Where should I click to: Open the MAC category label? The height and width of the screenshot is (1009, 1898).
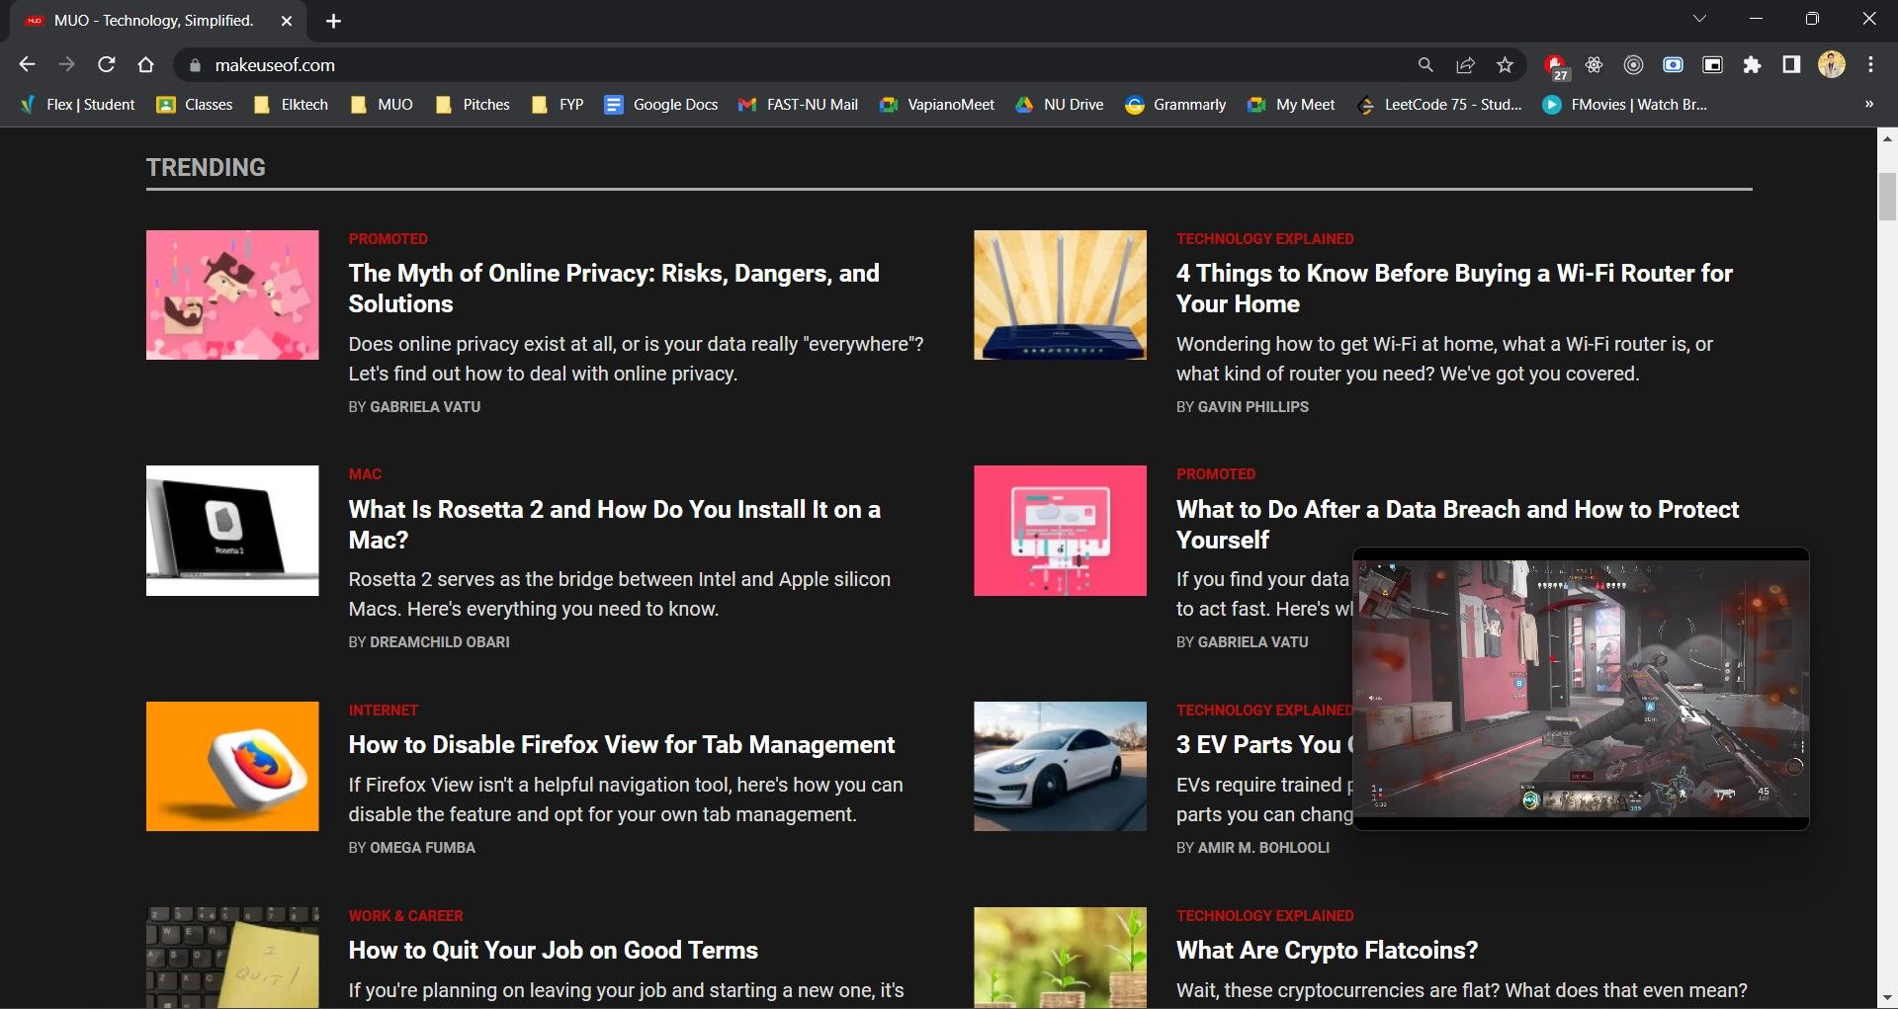pos(365,474)
